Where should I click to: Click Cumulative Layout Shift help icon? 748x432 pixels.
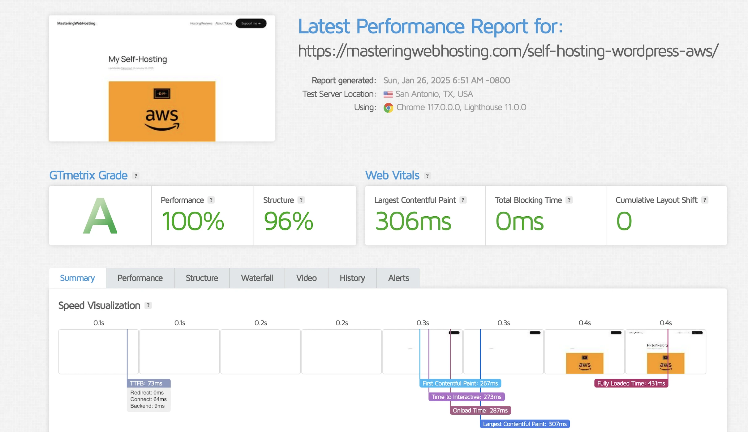coord(704,200)
